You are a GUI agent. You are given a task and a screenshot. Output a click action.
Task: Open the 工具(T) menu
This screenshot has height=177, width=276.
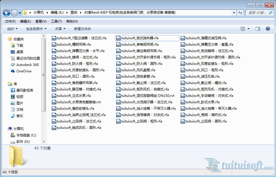(56, 21)
